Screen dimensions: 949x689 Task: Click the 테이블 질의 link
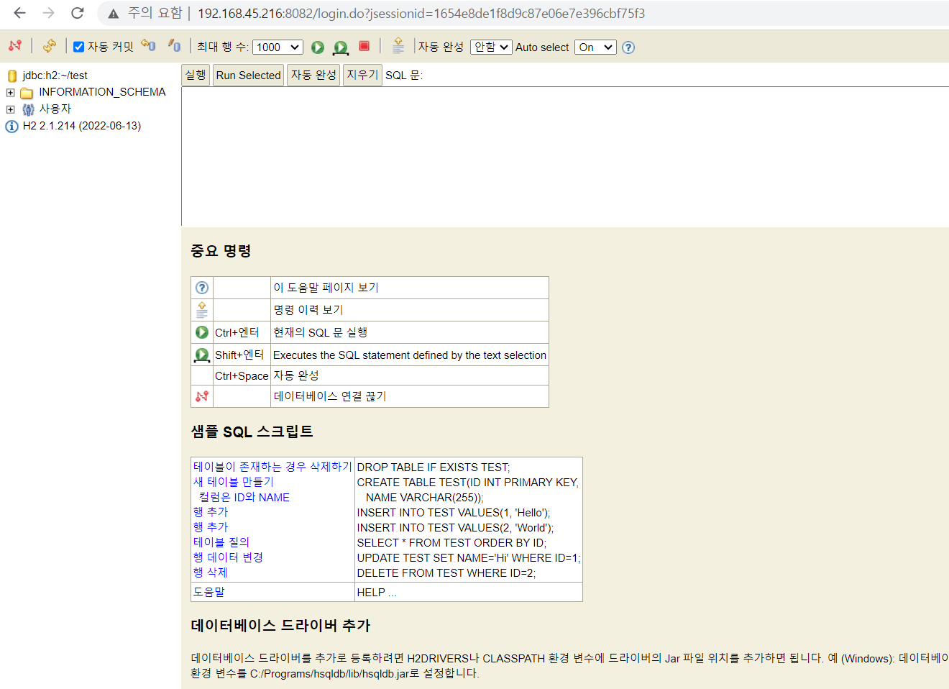(221, 542)
